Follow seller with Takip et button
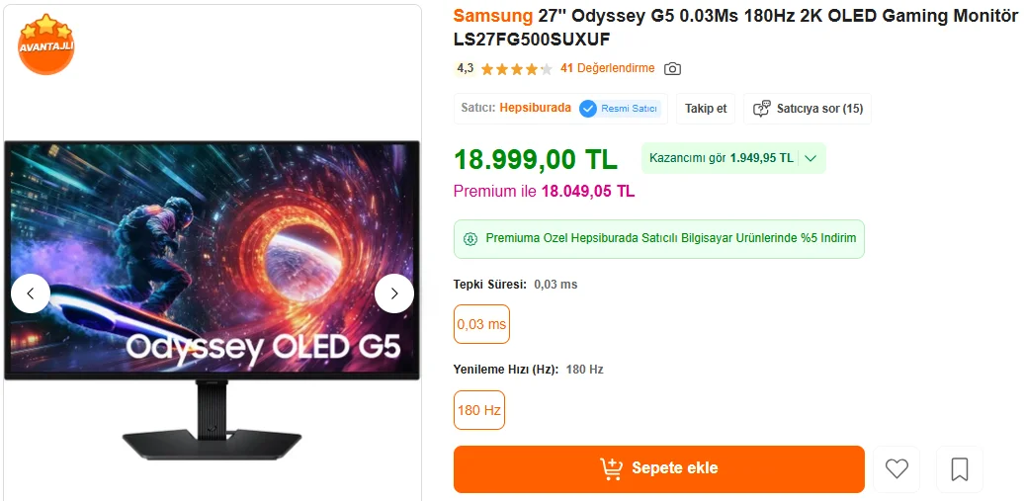 (706, 109)
